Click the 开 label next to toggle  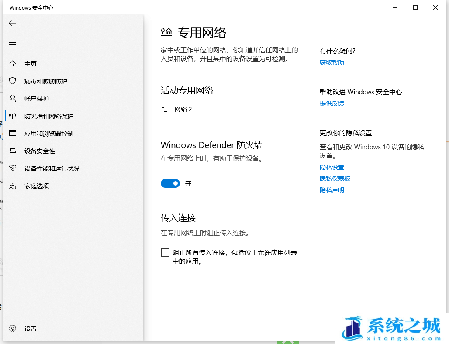[188, 183]
